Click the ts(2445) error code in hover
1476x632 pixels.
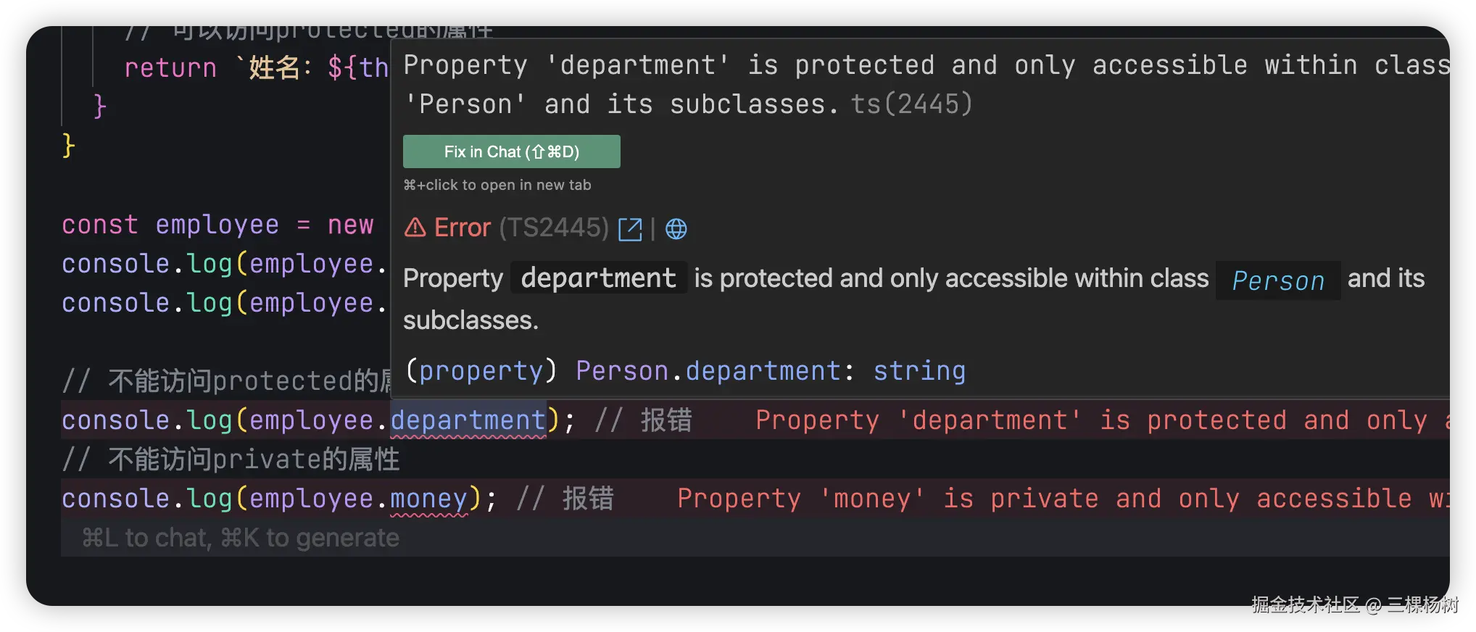click(x=911, y=104)
